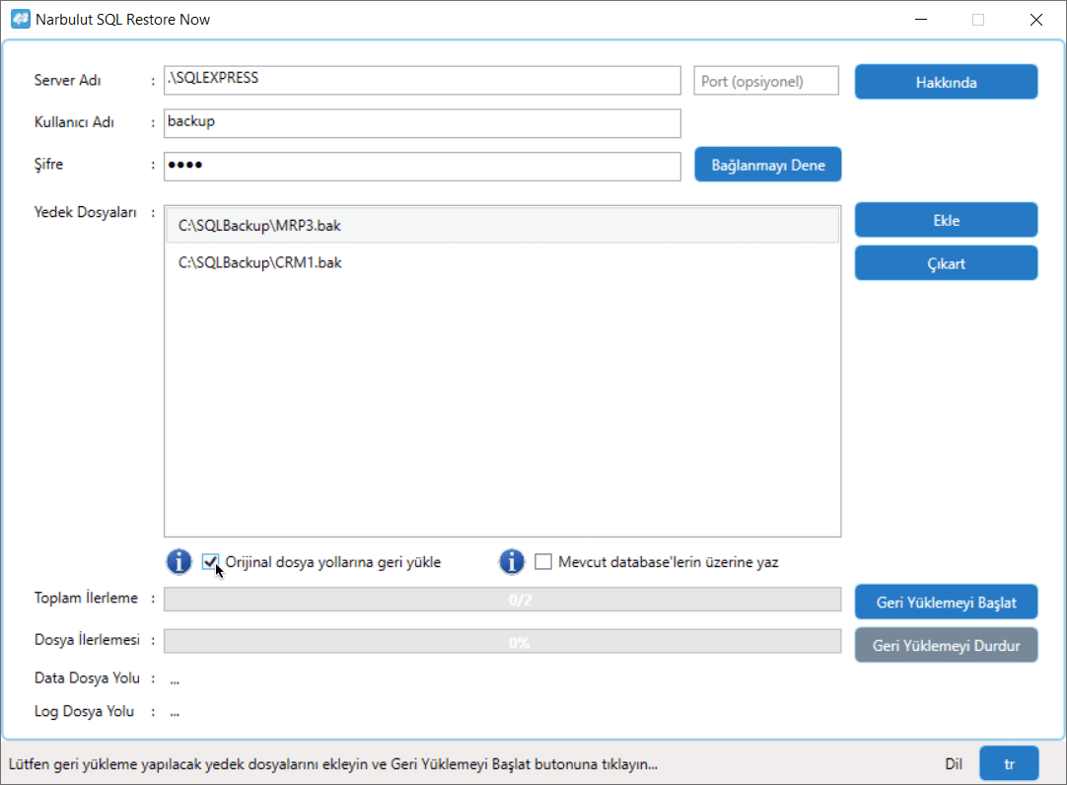Uncheck Orijinal dosya yollarına geri yükle
The height and width of the screenshot is (785, 1067).
pyautogui.click(x=210, y=562)
